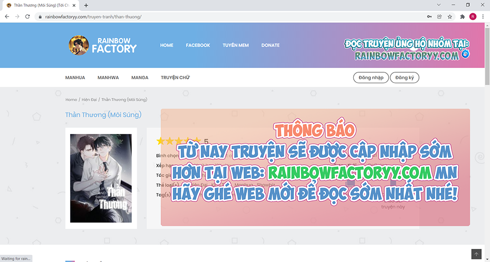Reload the current page
Image resolution: width=490 pixels, height=262 pixels.
(x=28, y=16)
